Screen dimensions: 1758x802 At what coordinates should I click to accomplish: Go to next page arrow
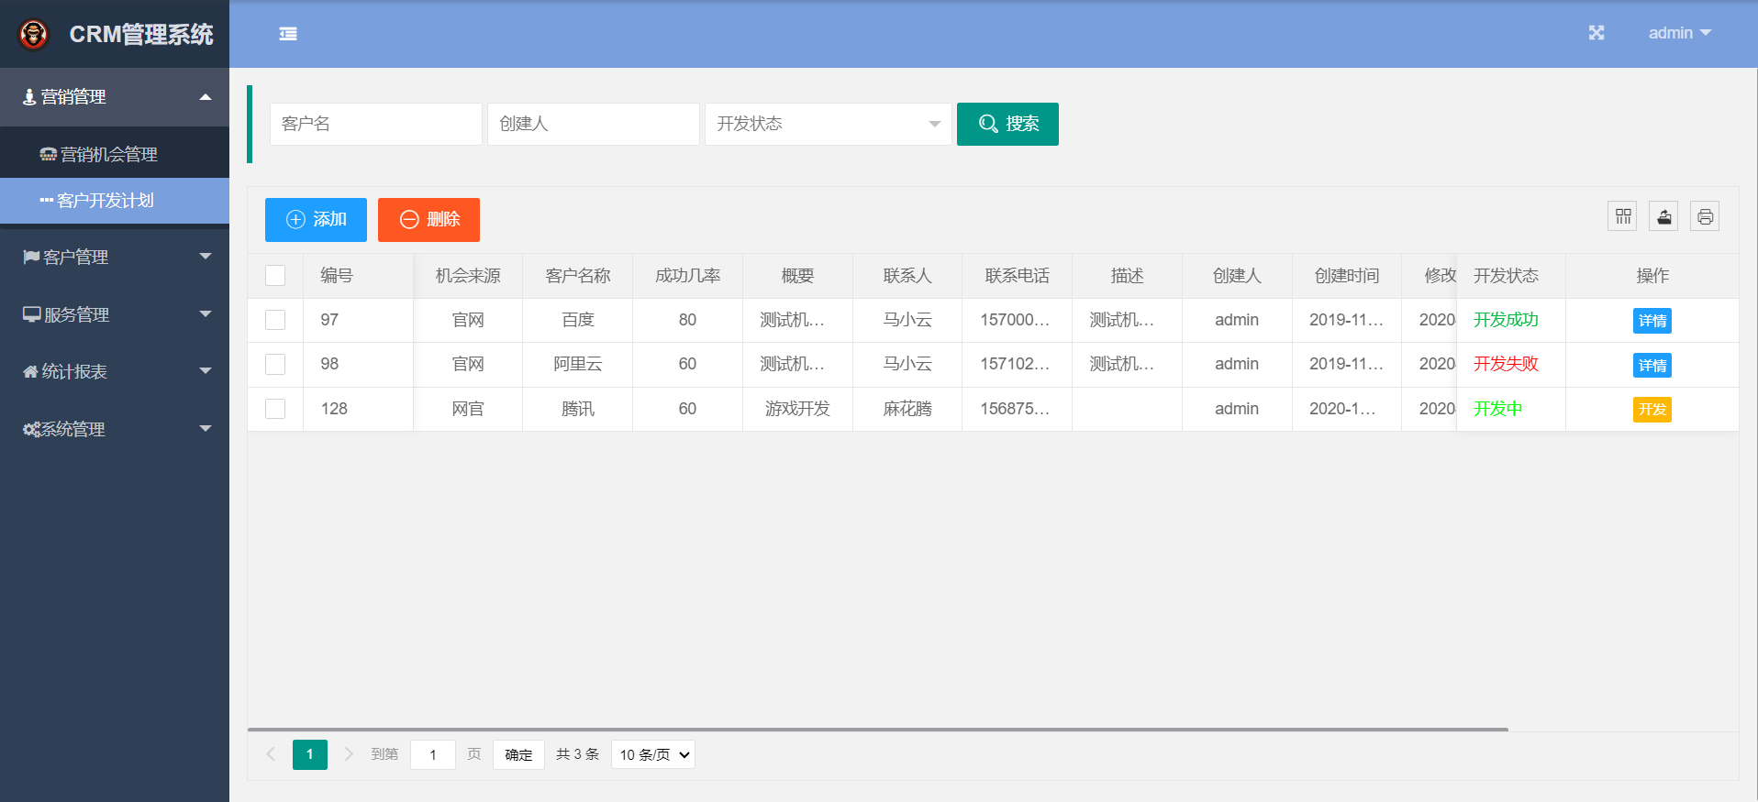[349, 754]
